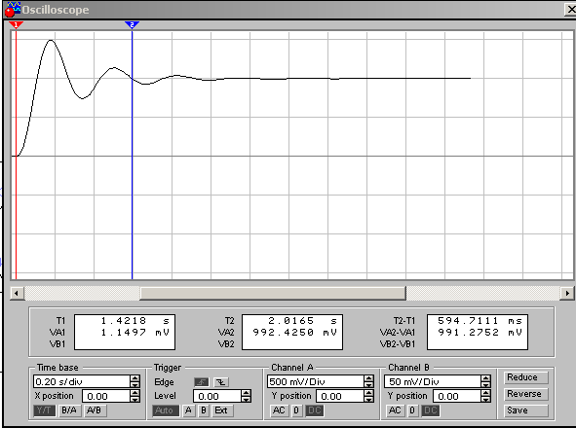This screenshot has width=576, height=428.
Task: Set Channel B coupling to AC
Action: pos(395,410)
